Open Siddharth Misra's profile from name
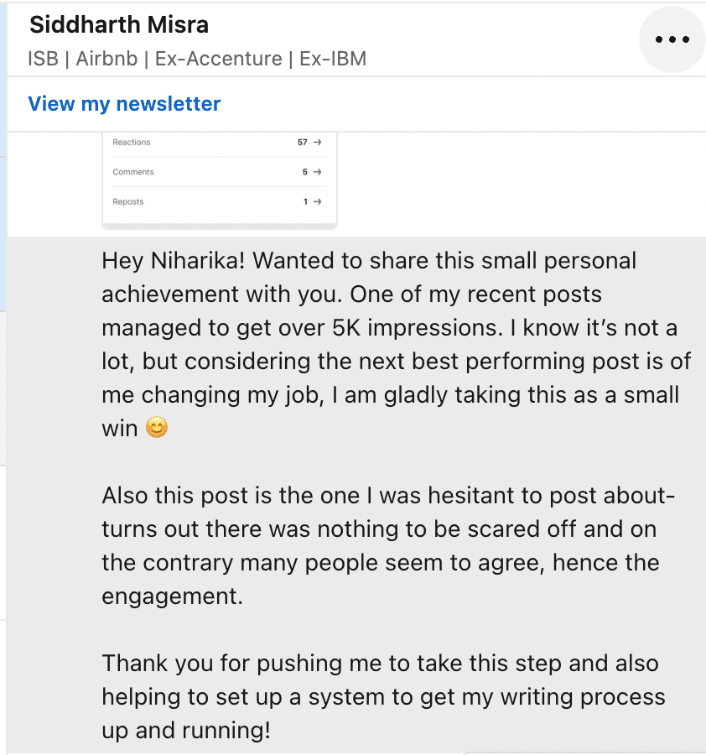This screenshot has height=755, width=706. click(x=119, y=24)
